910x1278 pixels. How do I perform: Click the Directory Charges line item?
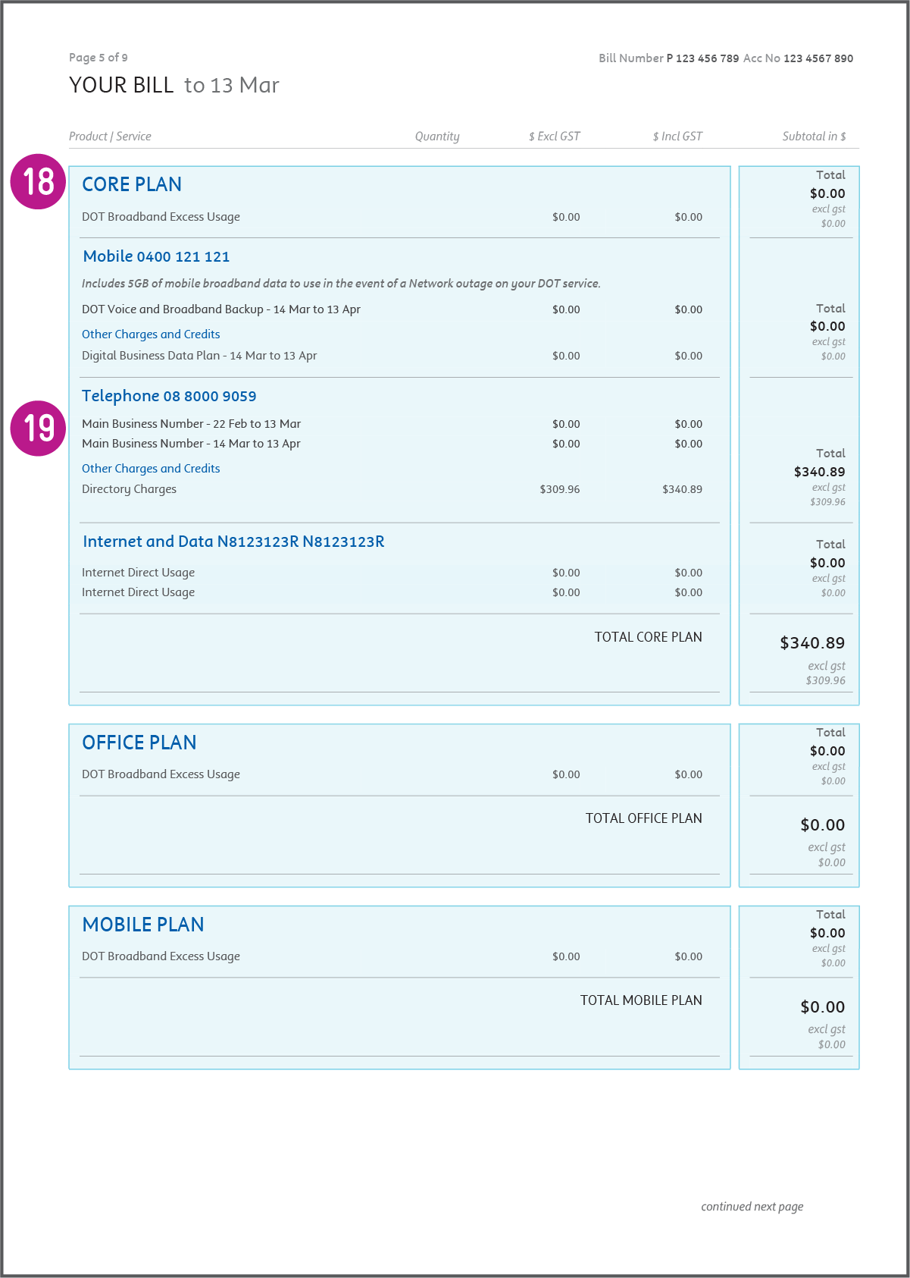(129, 489)
